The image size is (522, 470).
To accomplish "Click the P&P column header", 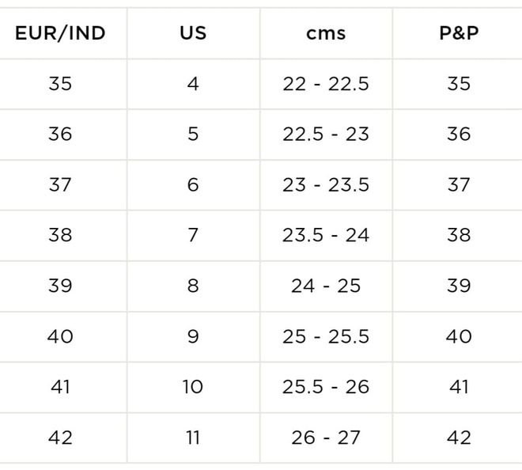I will tap(459, 33).
